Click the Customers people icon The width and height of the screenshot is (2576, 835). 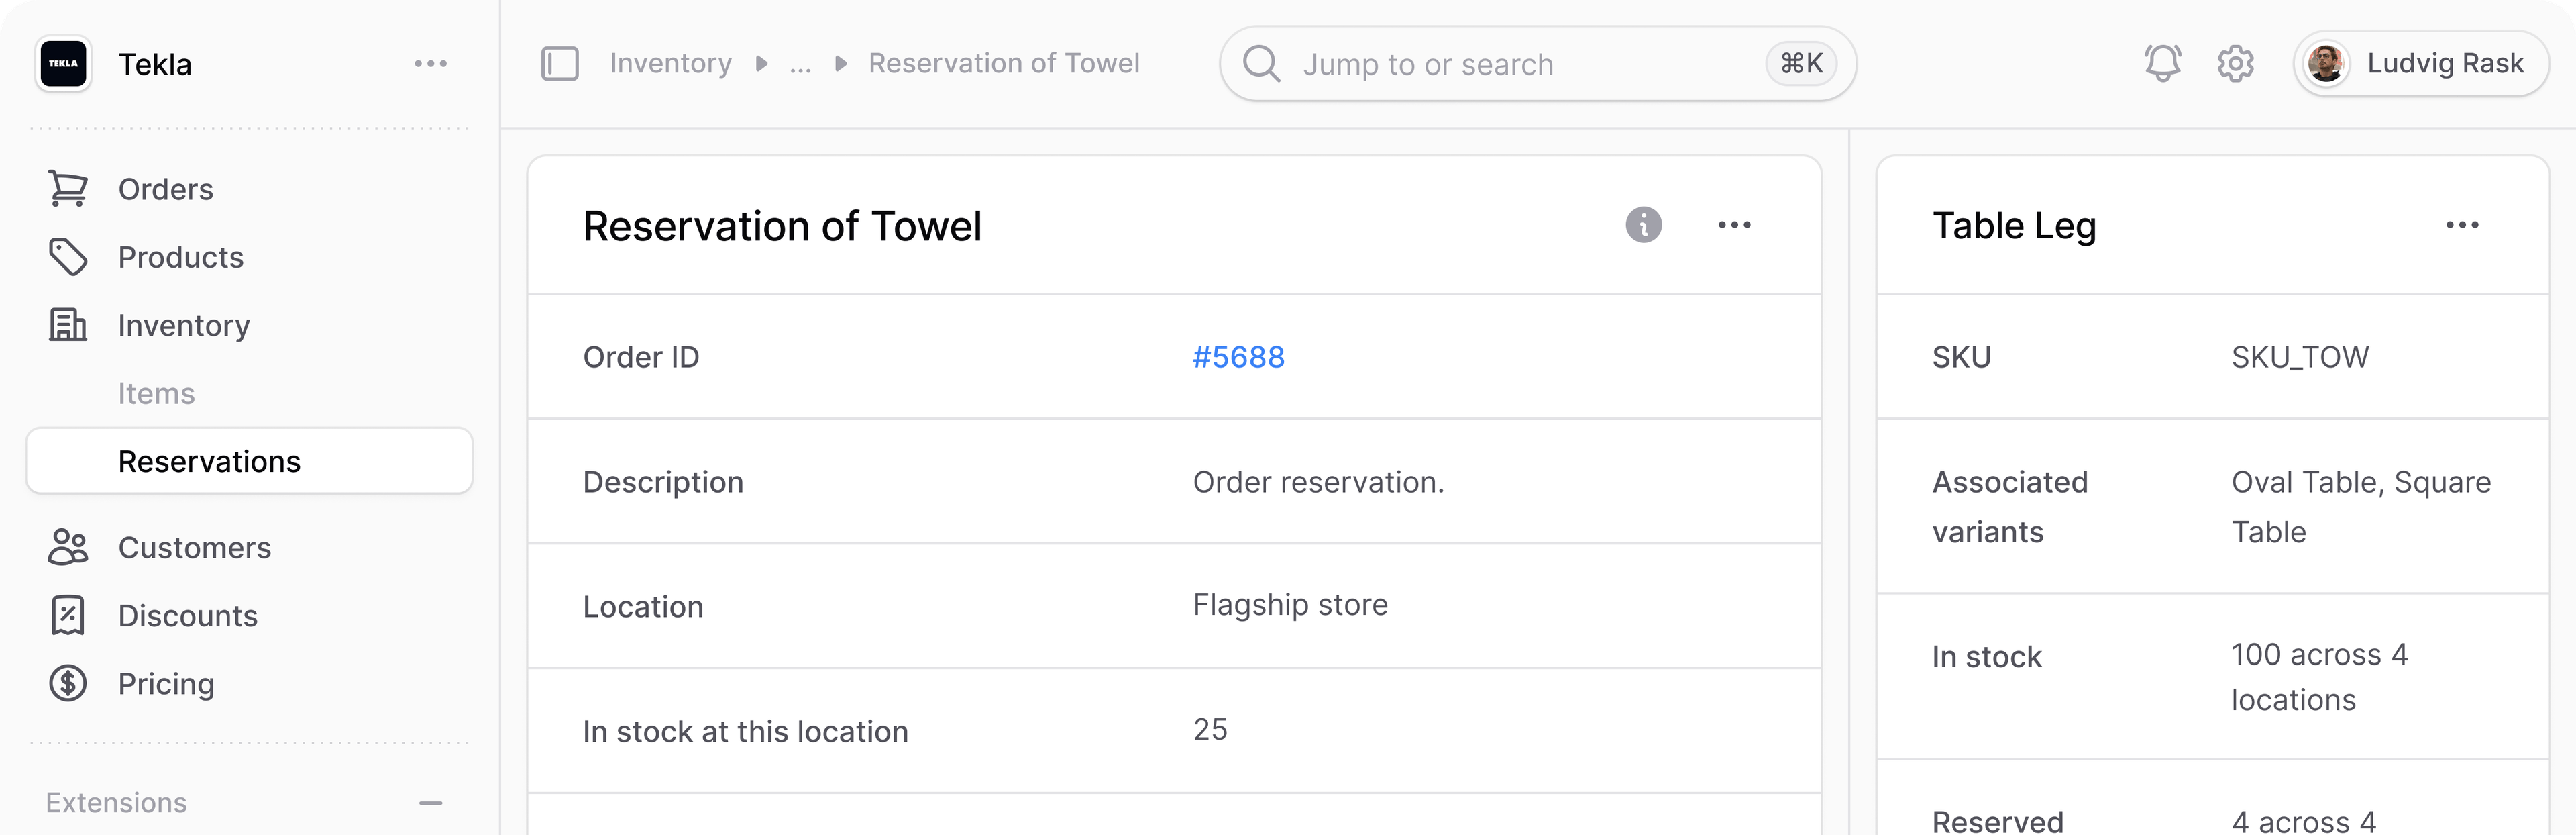[68, 547]
